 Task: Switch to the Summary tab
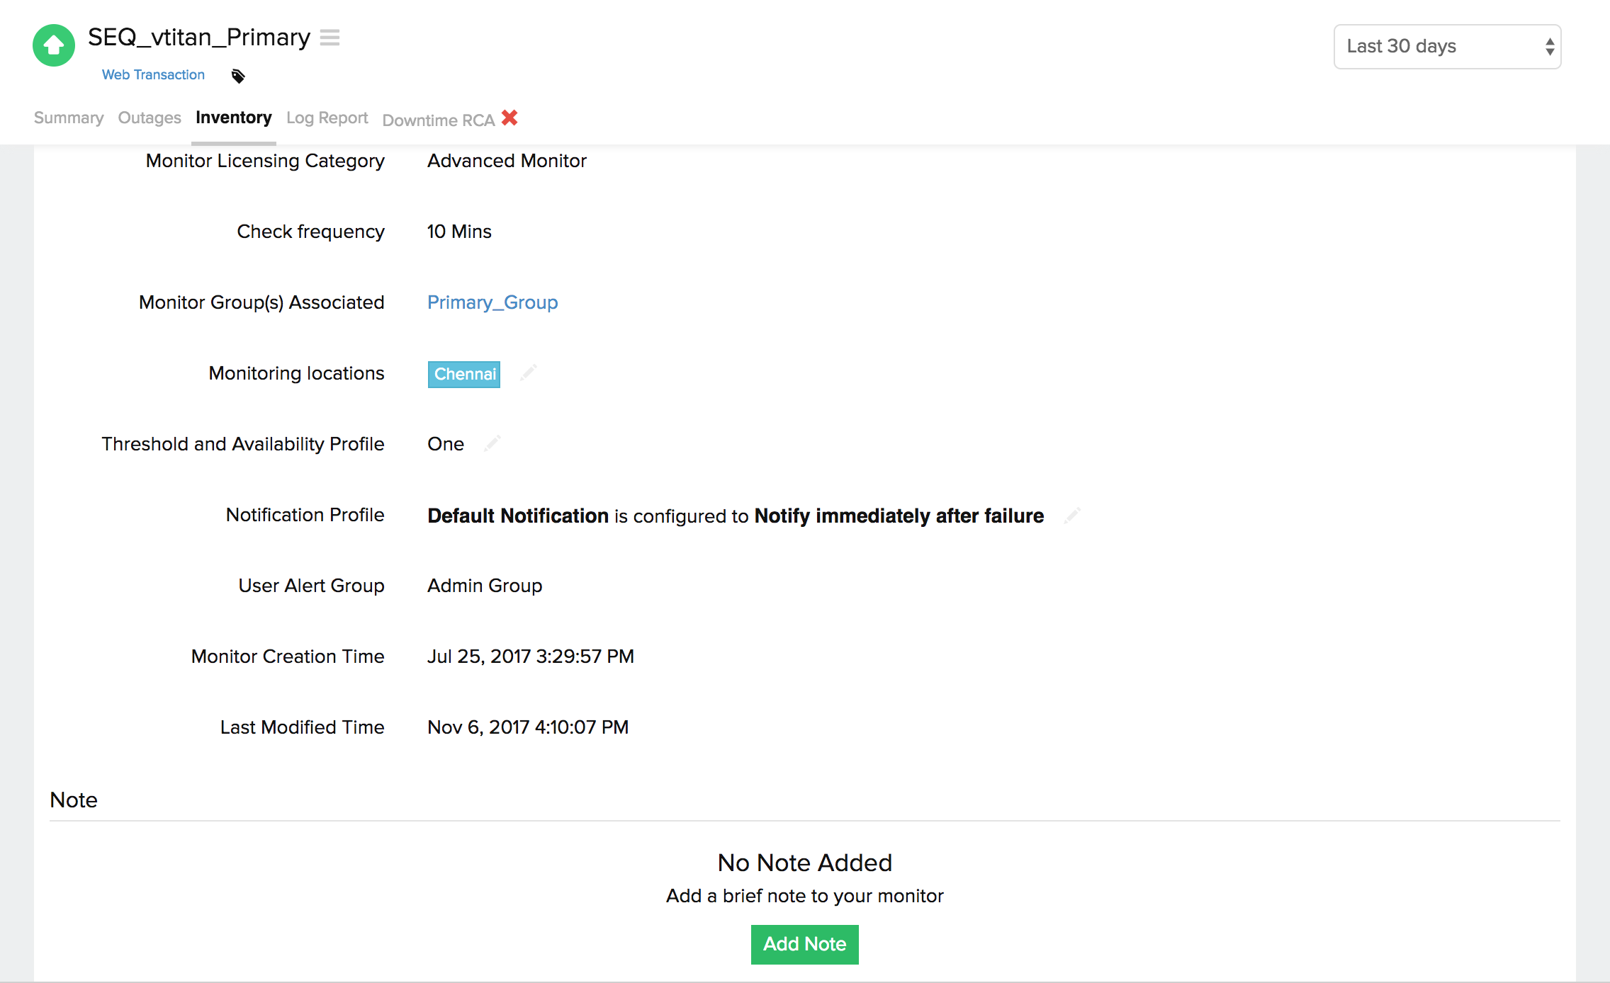[69, 118]
